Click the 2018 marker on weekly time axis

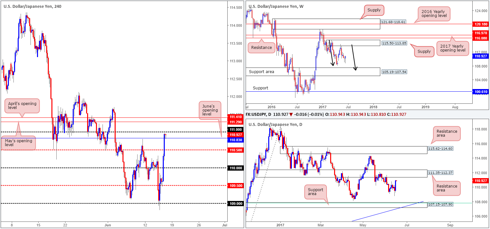click(x=373, y=107)
